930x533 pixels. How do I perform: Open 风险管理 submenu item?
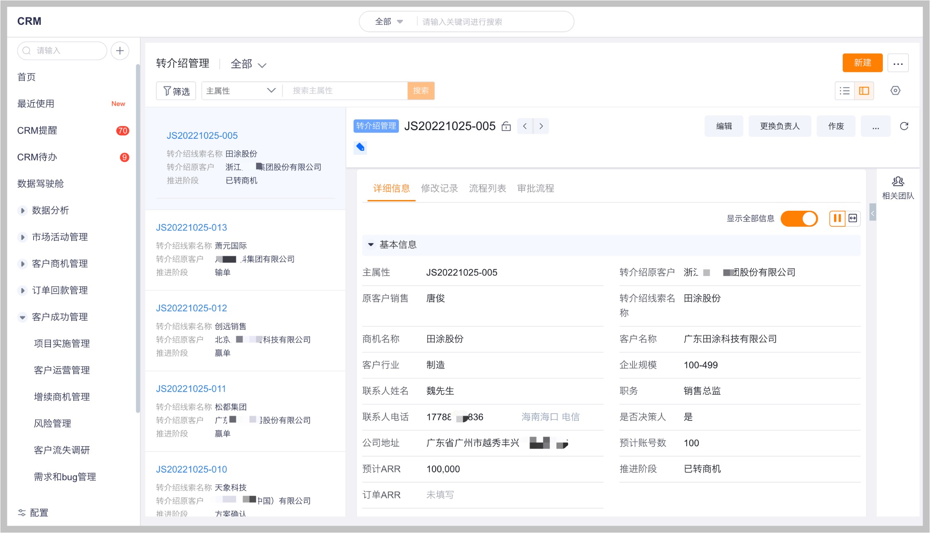(x=53, y=424)
